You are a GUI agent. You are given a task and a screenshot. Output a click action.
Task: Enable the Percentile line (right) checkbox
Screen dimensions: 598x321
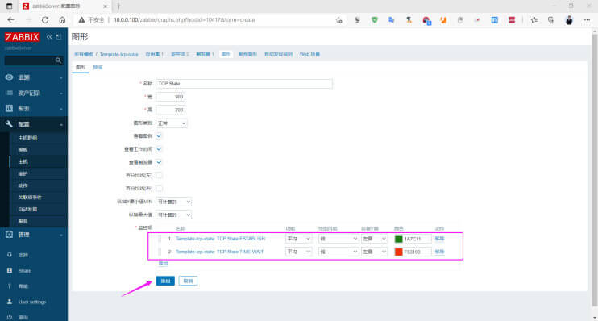tap(159, 188)
